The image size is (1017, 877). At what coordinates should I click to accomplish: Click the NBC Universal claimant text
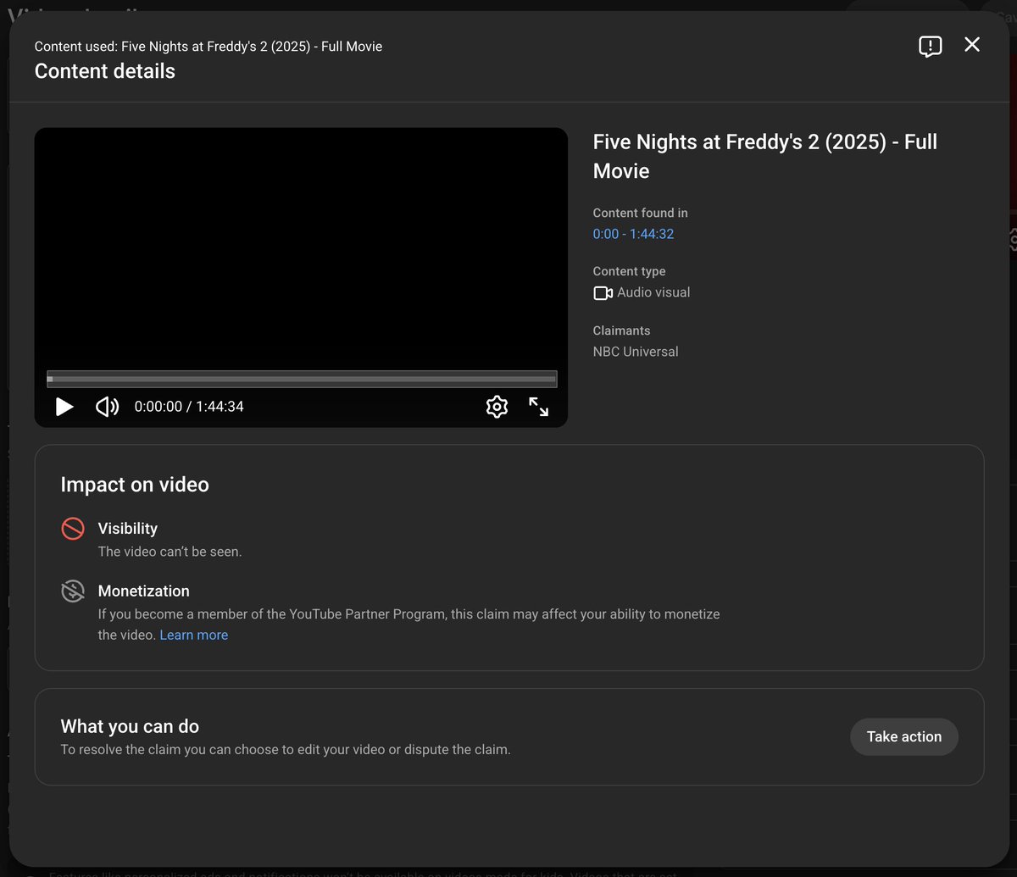click(636, 352)
